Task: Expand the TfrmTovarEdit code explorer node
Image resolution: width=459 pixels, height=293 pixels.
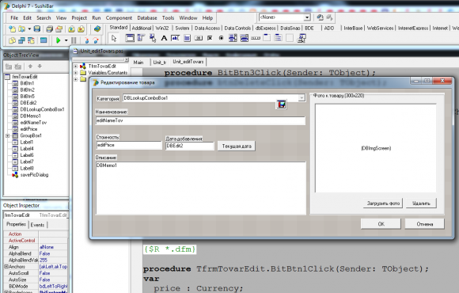Action: [x=75, y=67]
